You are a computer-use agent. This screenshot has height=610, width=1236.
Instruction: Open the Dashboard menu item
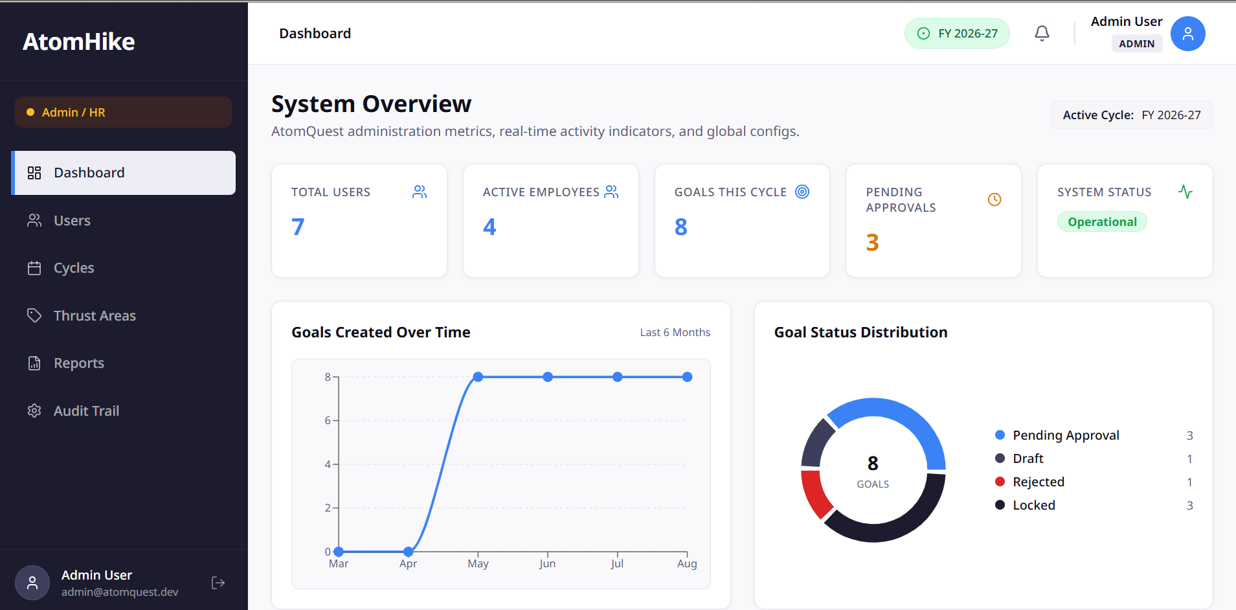pos(124,173)
